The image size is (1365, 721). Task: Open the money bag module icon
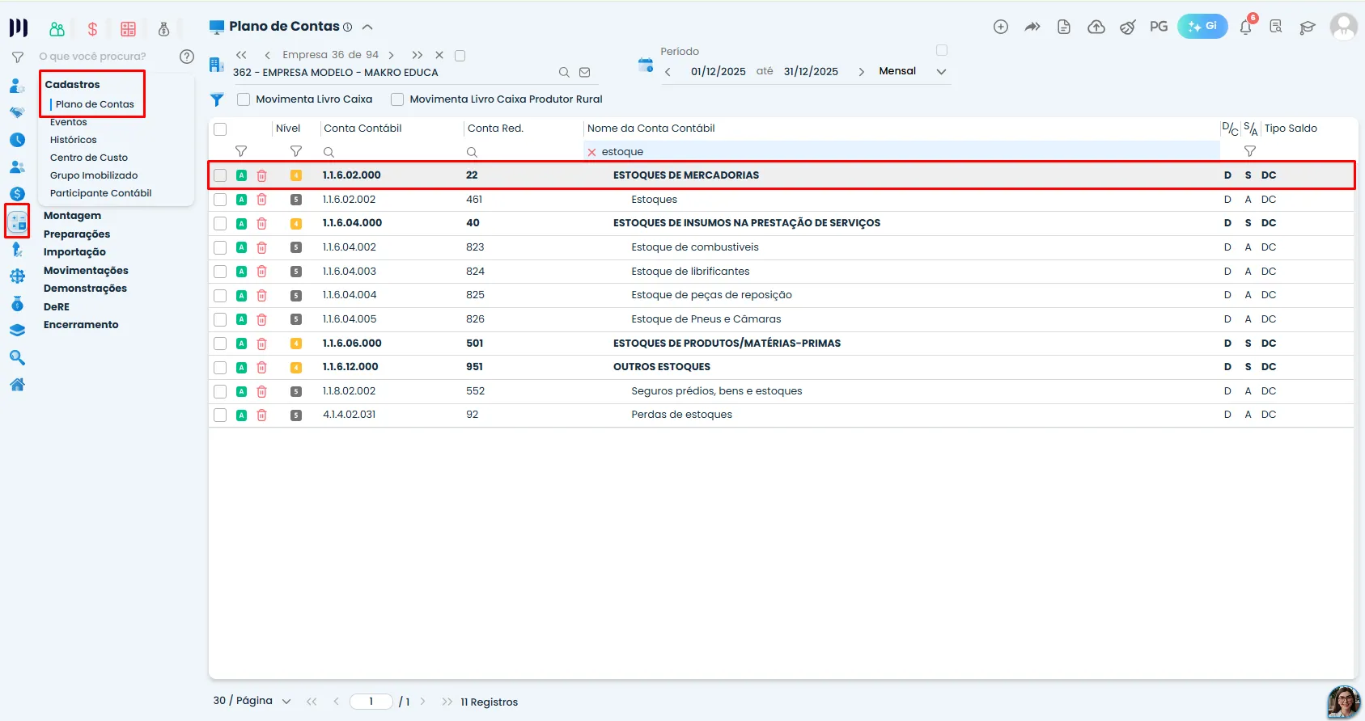click(x=163, y=29)
